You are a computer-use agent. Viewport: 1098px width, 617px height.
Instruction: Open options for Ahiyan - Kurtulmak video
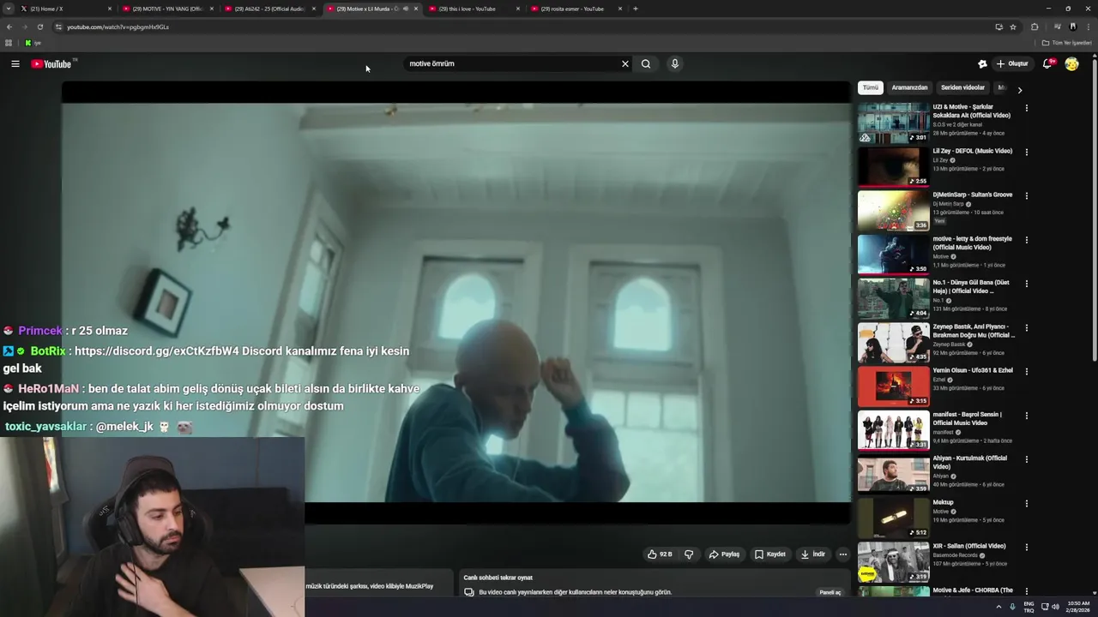[x=1026, y=459]
